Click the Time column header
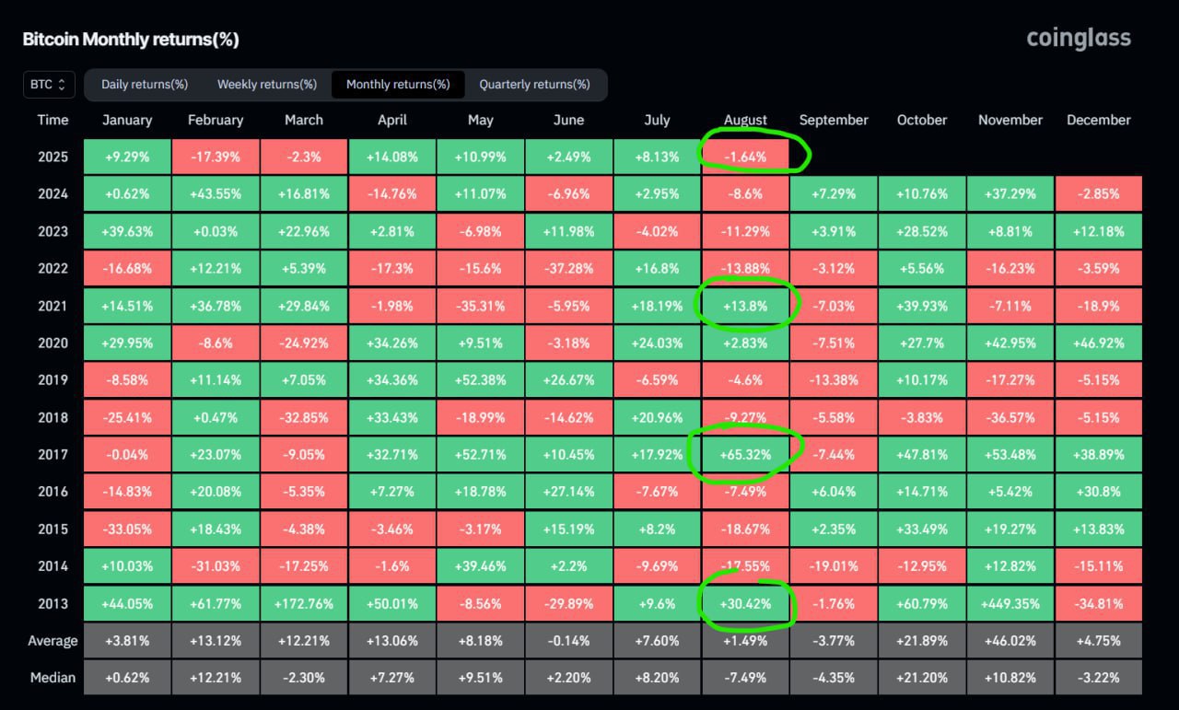The height and width of the screenshot is (710, 1179). 53,120
